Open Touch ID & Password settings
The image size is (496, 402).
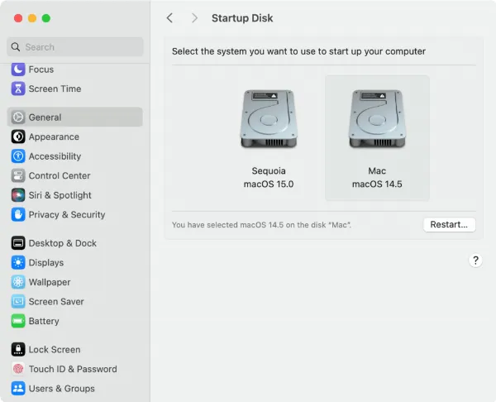(72, 369)
